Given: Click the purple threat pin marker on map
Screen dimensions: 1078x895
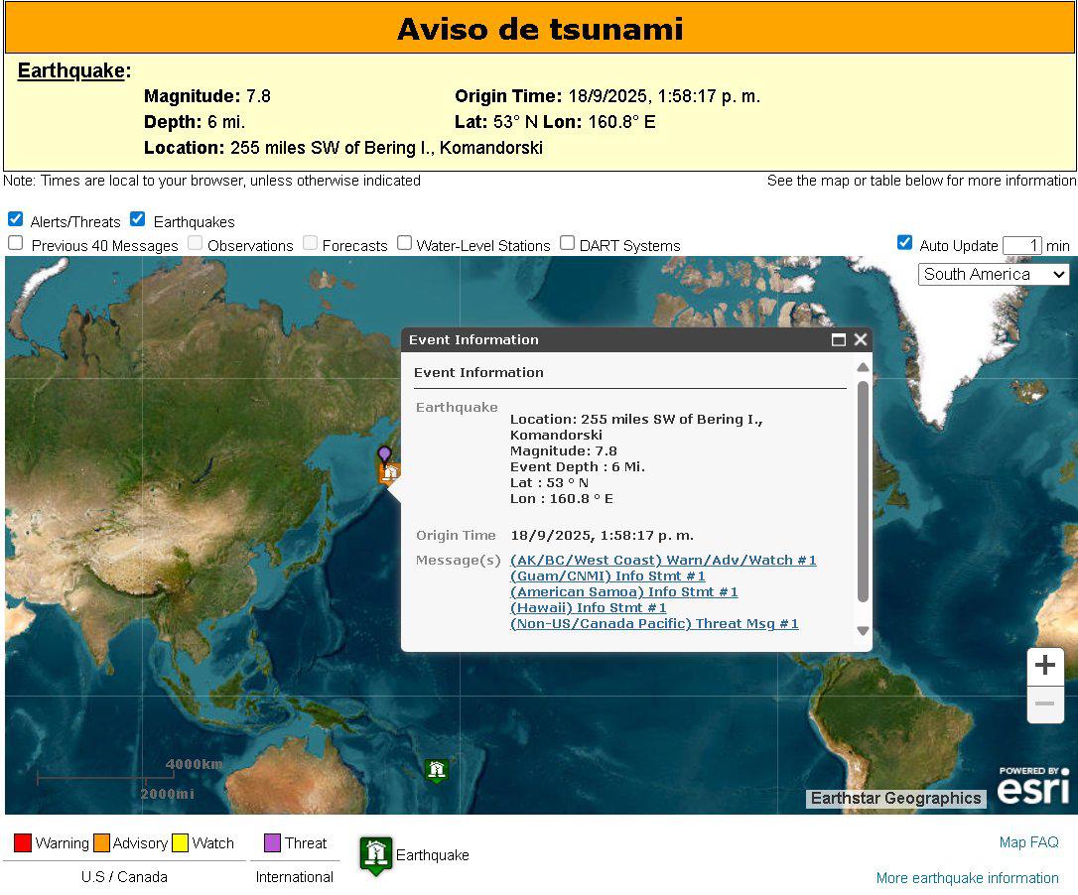Looking at the screenshot, I should (x=384, y=454).
